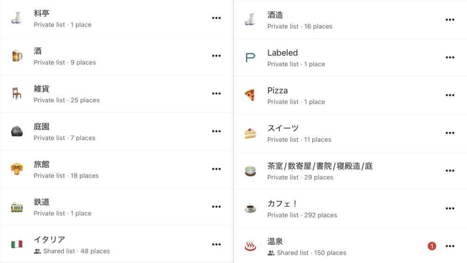Image resolution: width=467 pixels, height=263 pixels.
Task: Click the red notification badge on 温泉
Action: 432,246
